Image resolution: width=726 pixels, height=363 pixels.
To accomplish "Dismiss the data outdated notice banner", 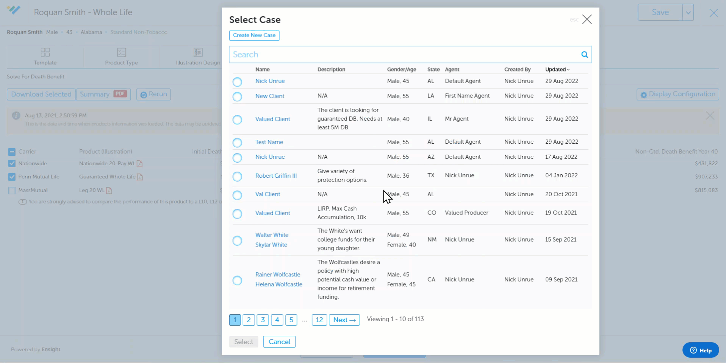I will click(x=710, y=116).
